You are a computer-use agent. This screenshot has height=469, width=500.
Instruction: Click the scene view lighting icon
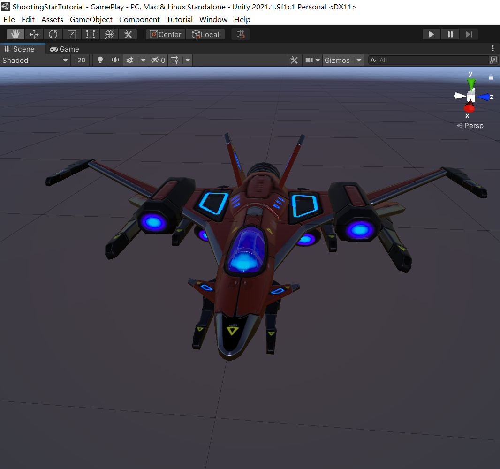pos(100,60)
